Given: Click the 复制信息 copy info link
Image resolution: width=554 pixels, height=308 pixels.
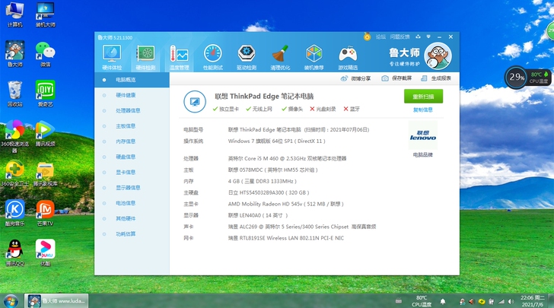Looking at the screenshot, I should click(423, 110).
